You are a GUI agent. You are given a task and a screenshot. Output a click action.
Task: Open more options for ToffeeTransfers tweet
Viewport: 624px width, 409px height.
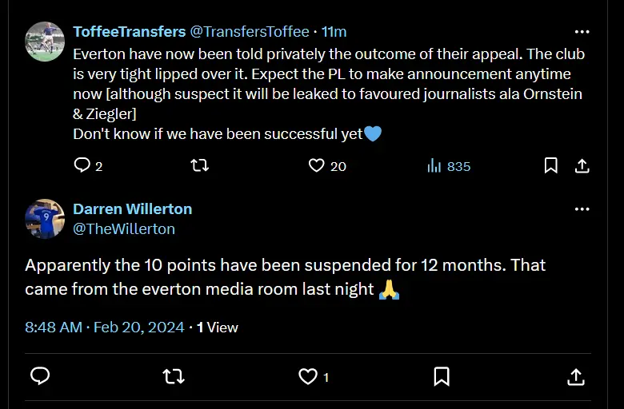click(x=582, y=32)
